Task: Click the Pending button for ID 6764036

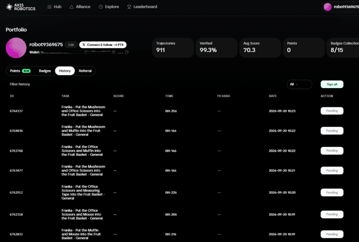Action: pos(332,131)
